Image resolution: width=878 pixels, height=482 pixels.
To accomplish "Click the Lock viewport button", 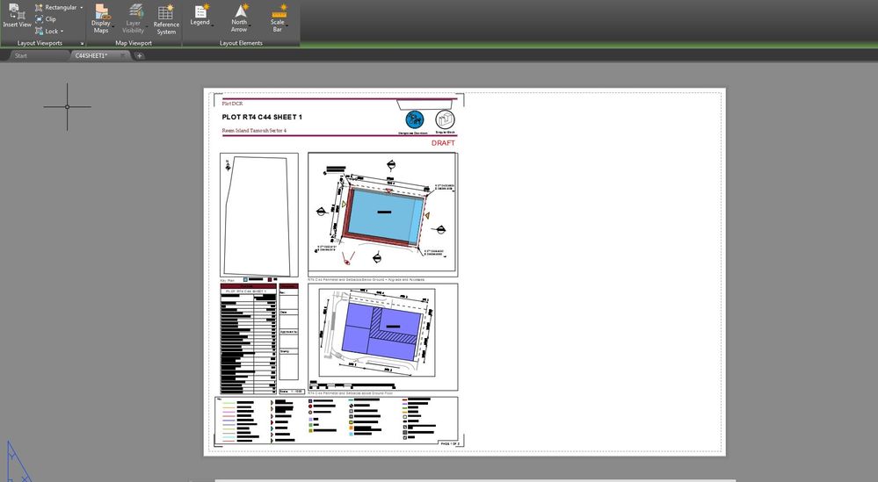I will (x=47, y=32).
